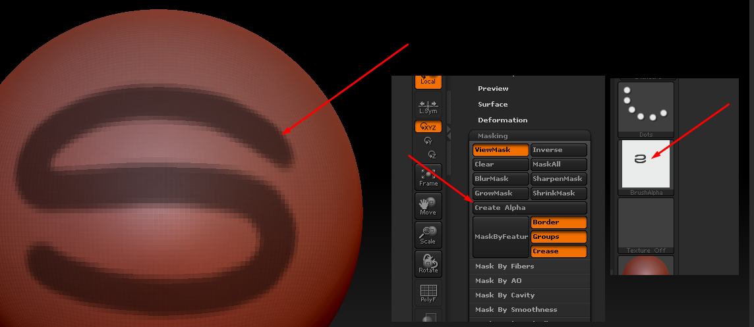
Task: Click the MaskAll button
Action: coord(559,164)
